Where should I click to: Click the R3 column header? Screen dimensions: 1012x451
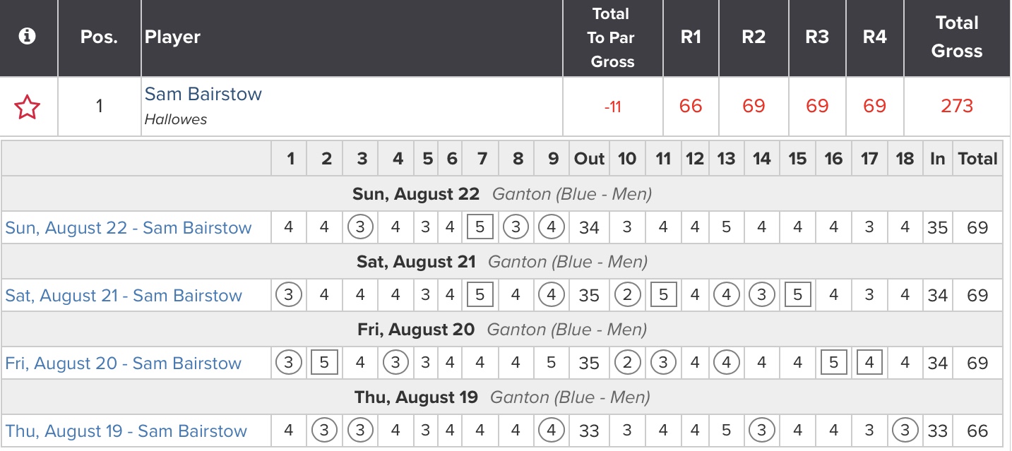click(816, 37)
